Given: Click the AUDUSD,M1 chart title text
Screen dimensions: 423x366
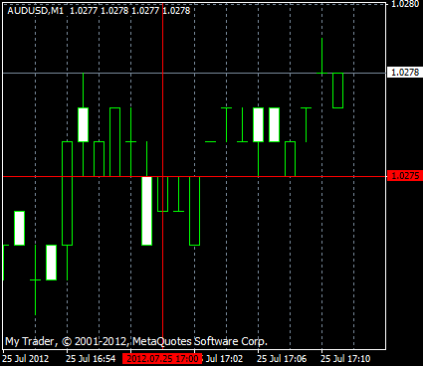Looking at the screenshot, I should pos(35,11).
